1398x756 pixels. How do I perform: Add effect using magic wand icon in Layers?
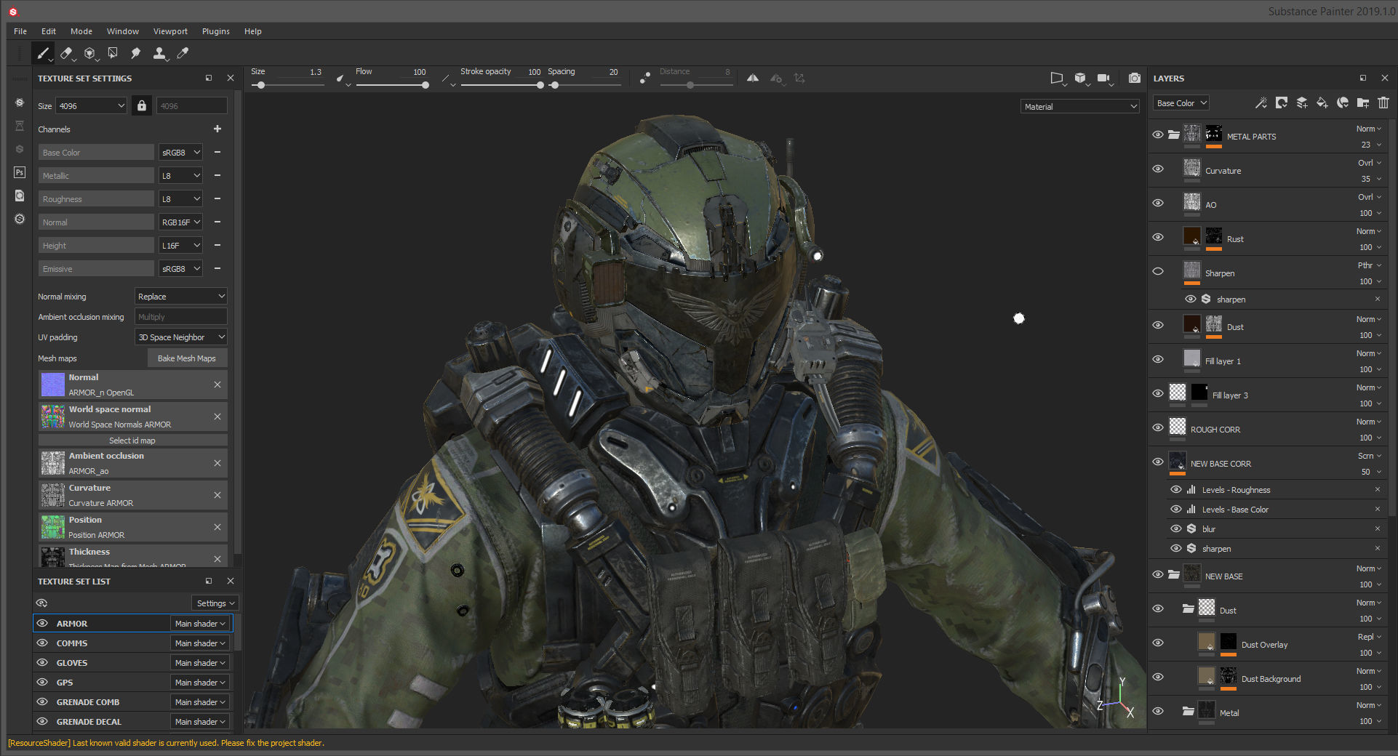click(x=1261, y=102)
